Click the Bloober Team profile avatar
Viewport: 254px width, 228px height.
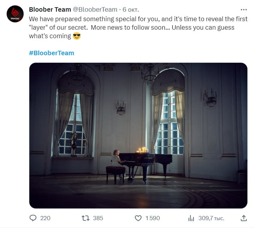tap(15, 14)
